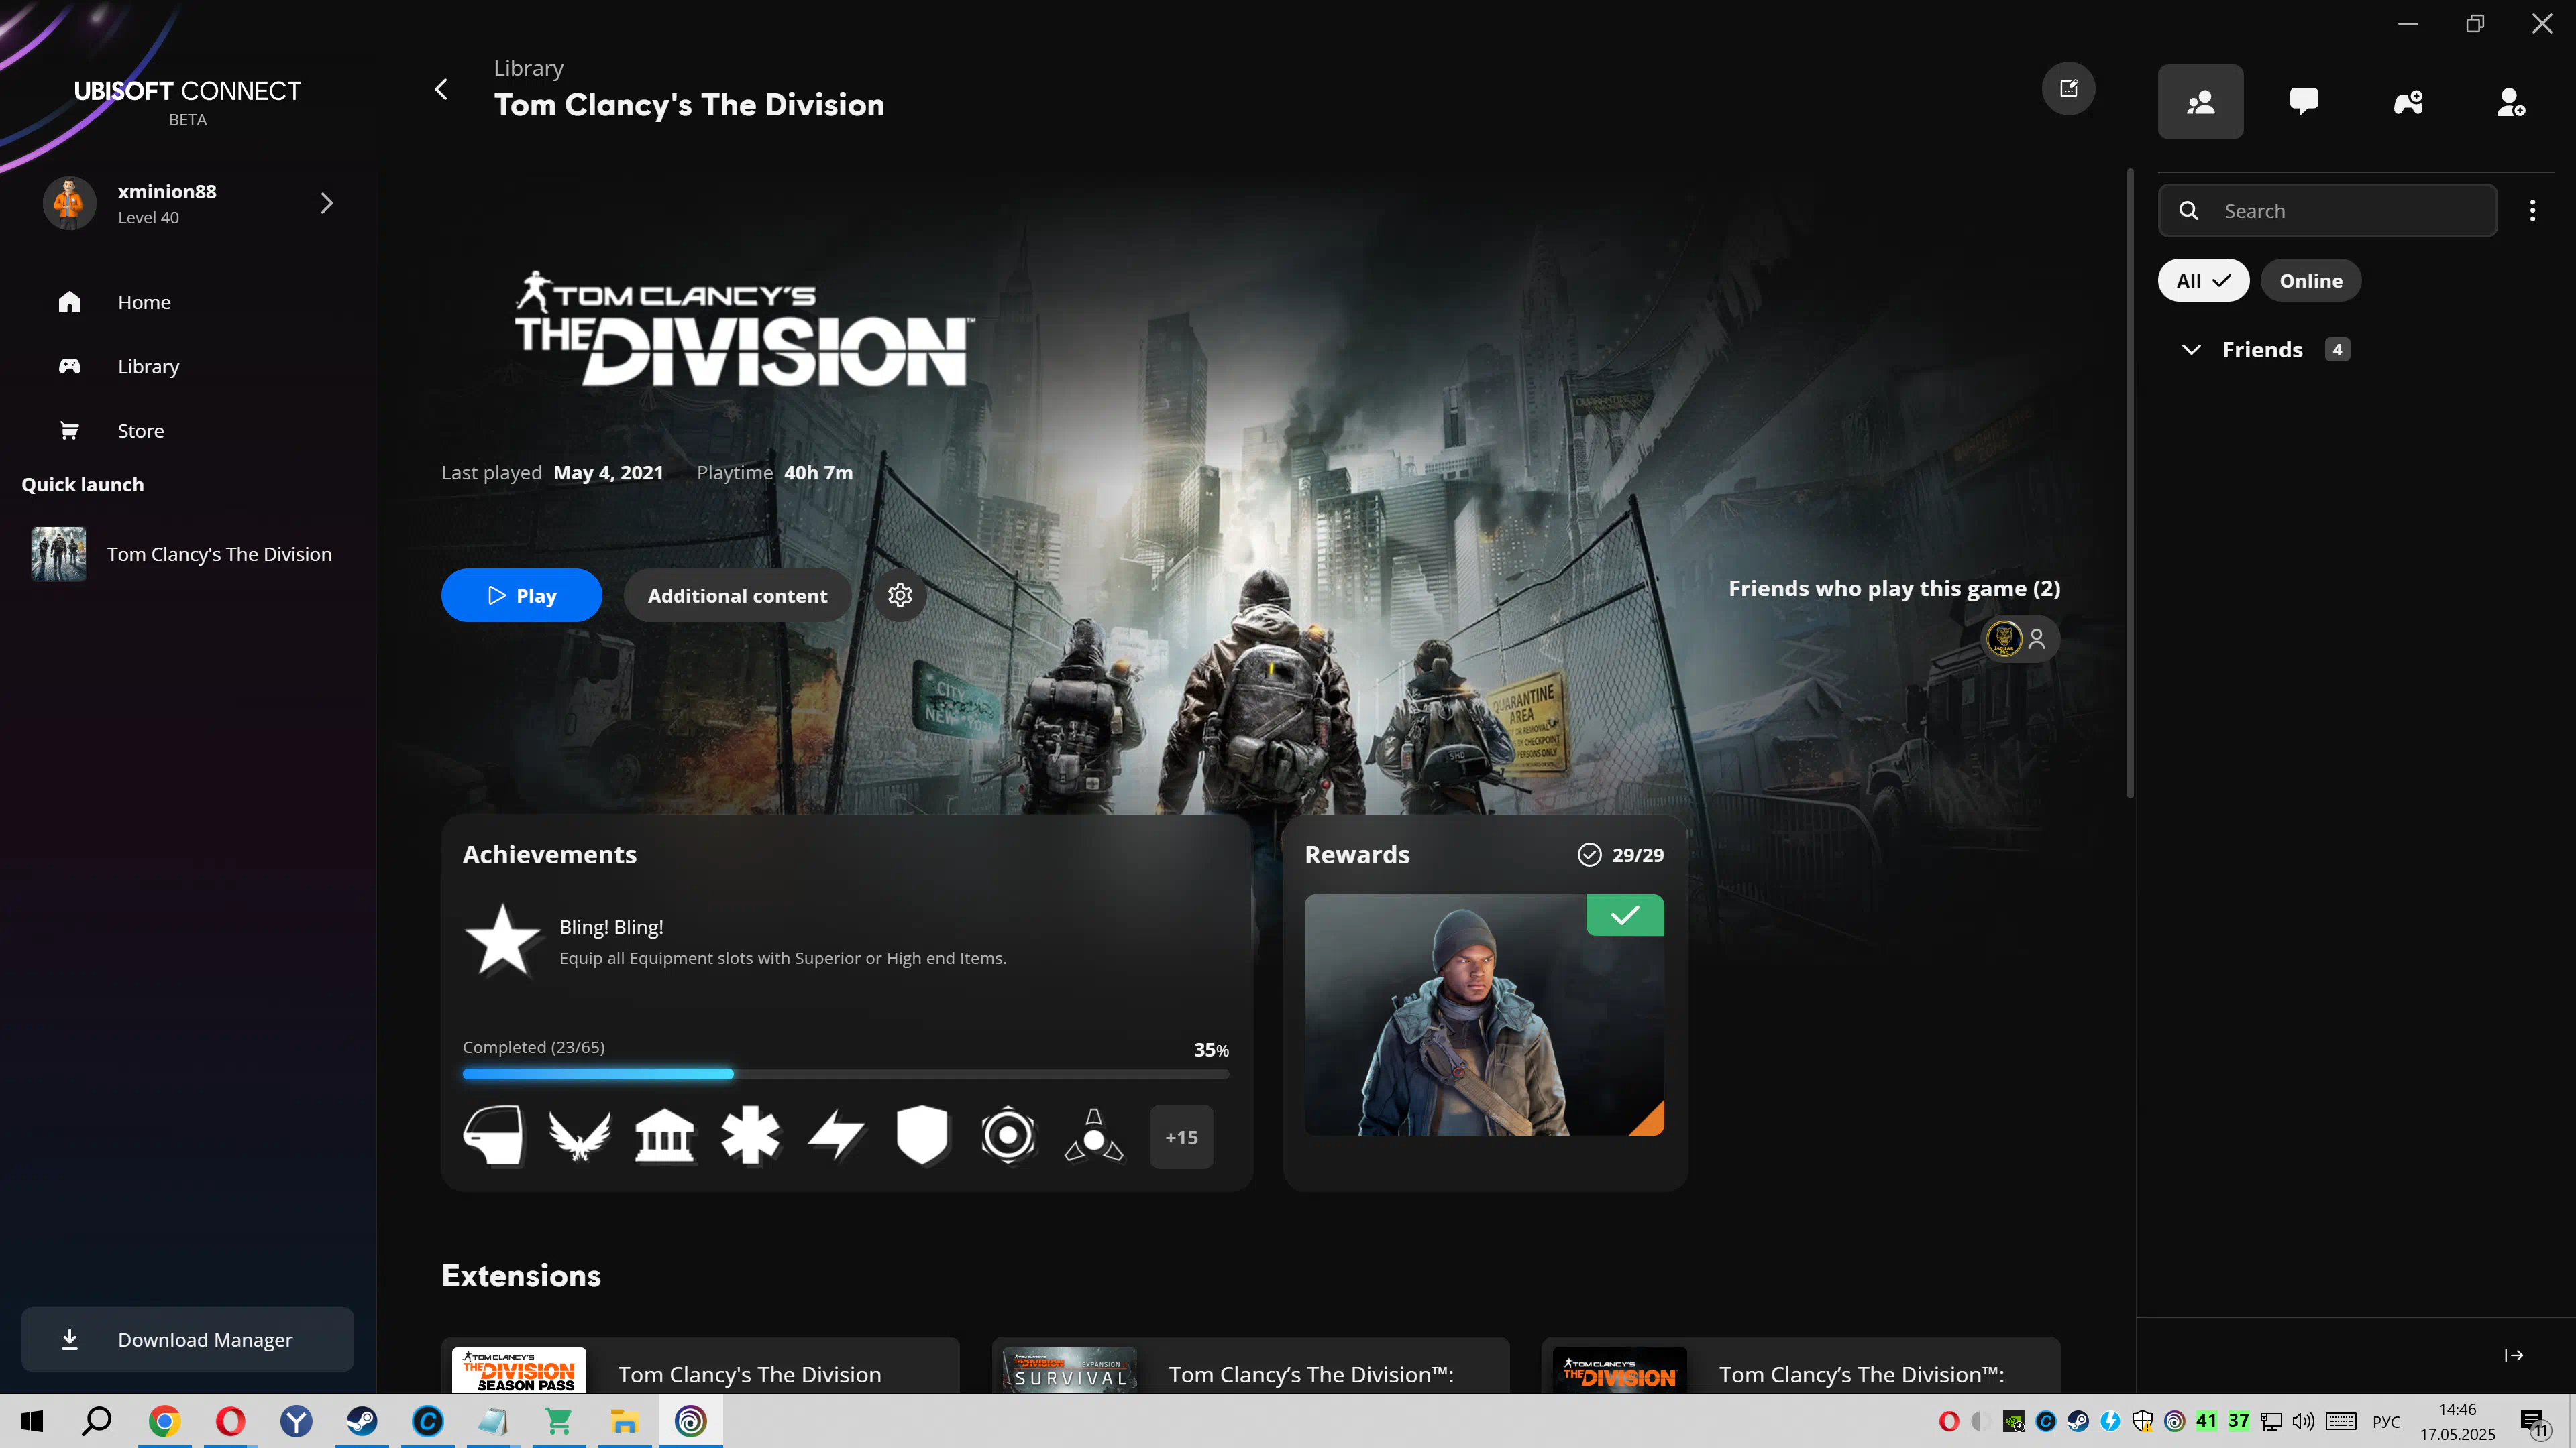Screen dimensions: 2576x1448
Task: Click the achievements progress bar
Action: (x=845, y=1074)
